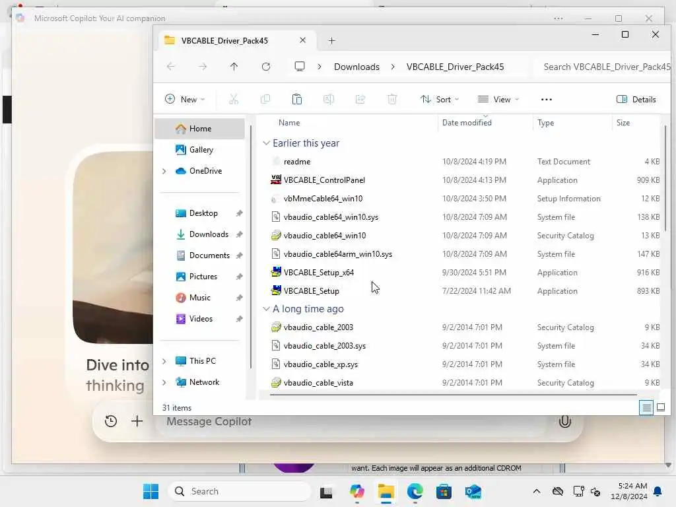Open Task View on taskbar

326,492
